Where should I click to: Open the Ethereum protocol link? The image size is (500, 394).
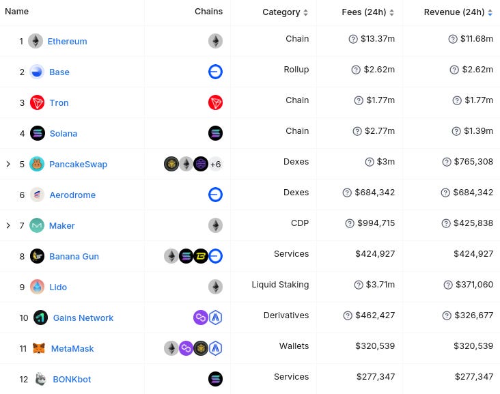[x=68, y=42]
